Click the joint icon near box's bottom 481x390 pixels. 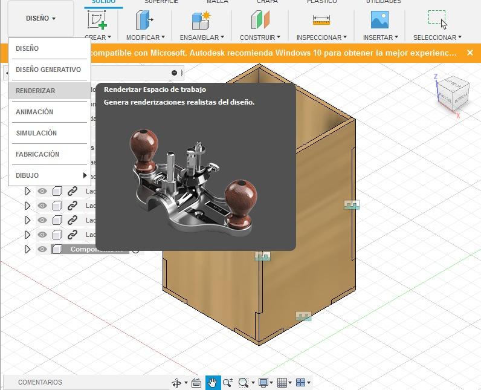tap(303, 316)
